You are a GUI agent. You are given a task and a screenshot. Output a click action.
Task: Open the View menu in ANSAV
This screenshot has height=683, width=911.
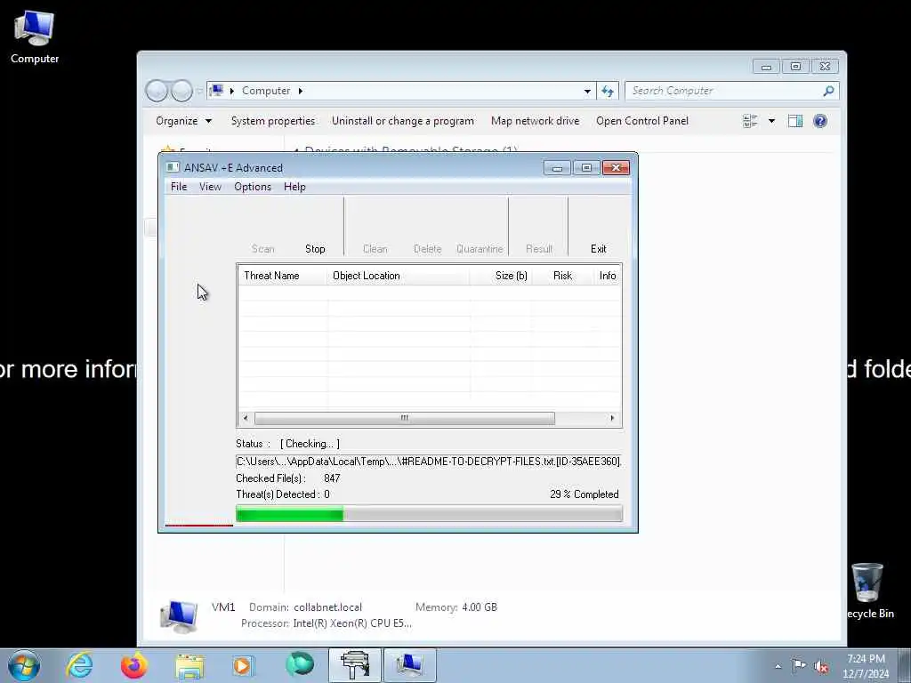[210, 187]
